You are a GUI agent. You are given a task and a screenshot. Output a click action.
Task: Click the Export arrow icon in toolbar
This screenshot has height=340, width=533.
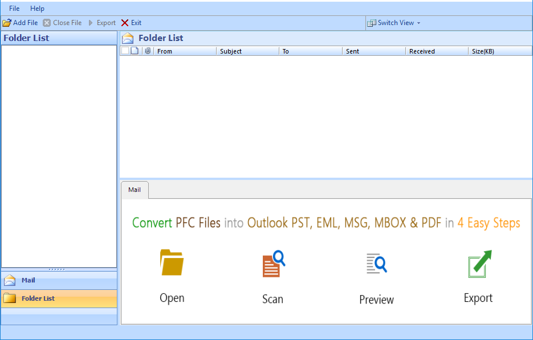pyautogui.click(x=91, y=23)
